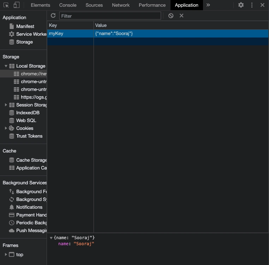Click the name: "Sooraj" preview property
The image size is (269, 265).
(x=76, y=244)
